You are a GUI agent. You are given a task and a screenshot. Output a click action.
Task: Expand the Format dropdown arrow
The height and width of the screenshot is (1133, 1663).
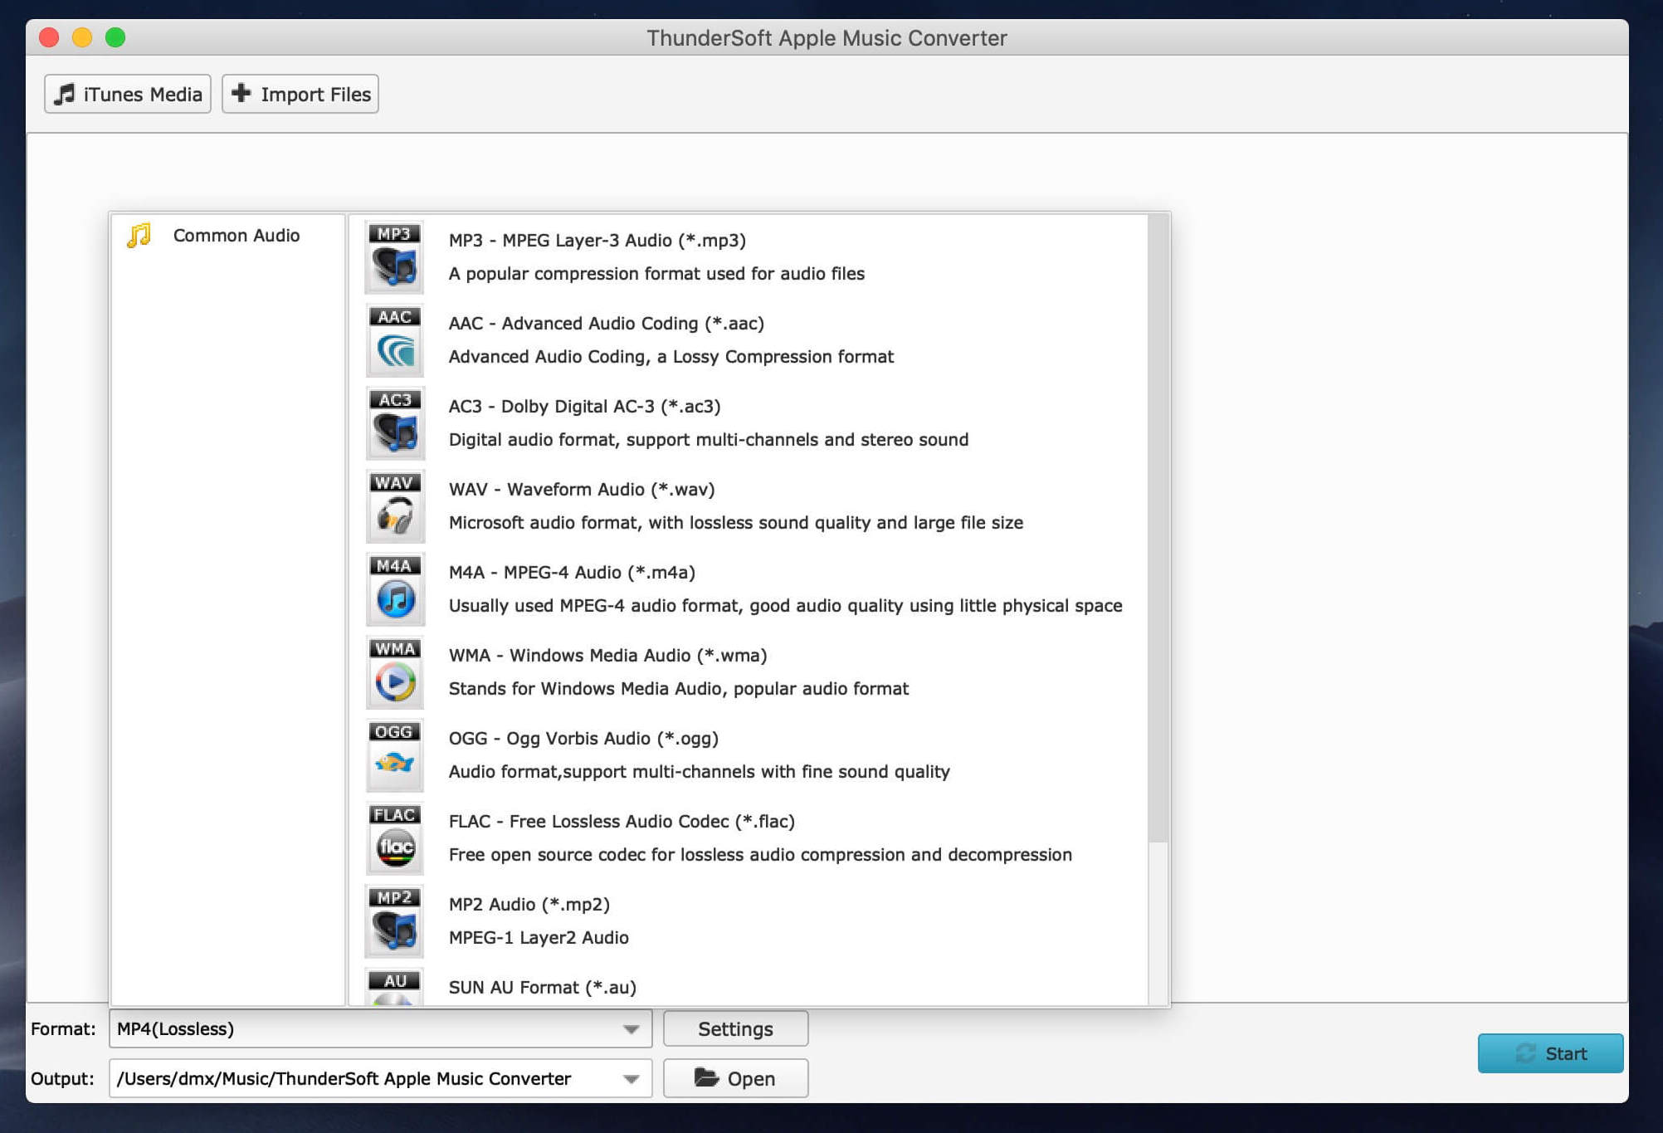(x=632, y=1029)
